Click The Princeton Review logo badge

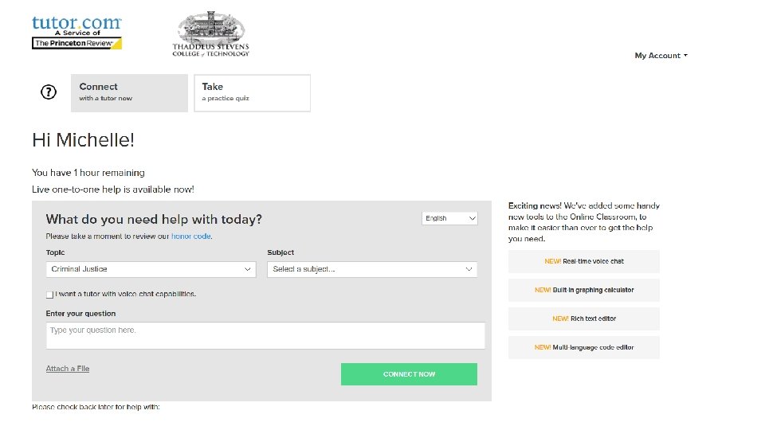pos(76,44)
